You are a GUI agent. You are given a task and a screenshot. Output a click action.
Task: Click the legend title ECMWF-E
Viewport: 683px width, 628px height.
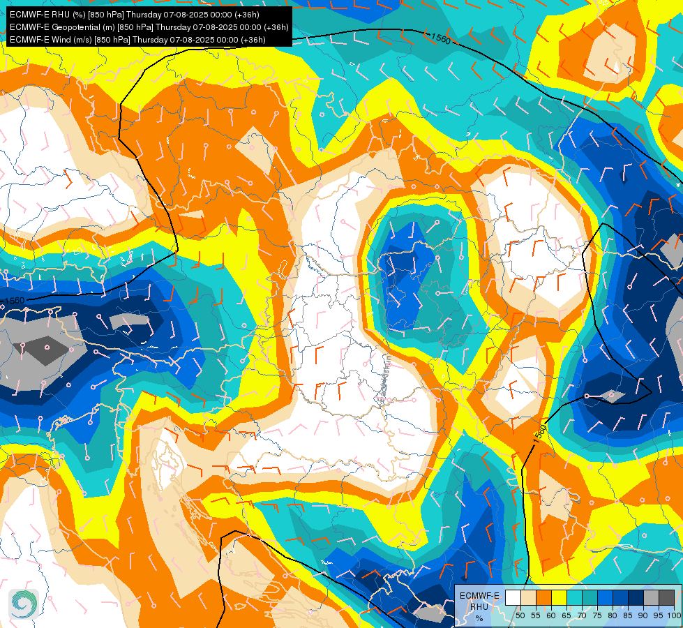(479, 596)
